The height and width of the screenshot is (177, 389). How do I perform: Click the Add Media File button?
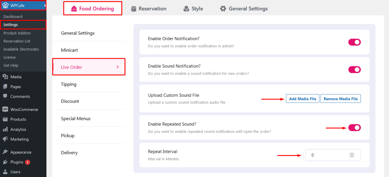pos(302,99)
